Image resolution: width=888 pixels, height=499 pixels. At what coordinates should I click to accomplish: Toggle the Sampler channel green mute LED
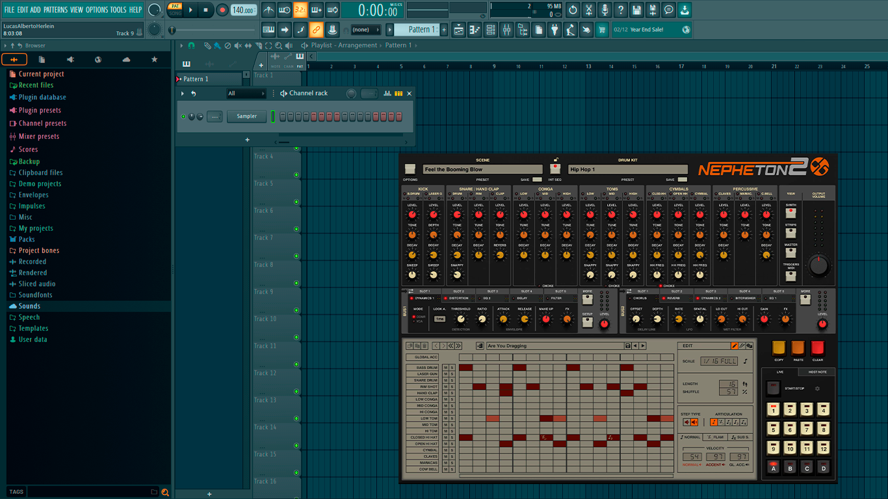click(x=183, y=116)
